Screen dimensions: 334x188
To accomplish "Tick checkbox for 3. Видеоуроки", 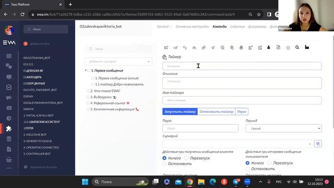I will [x=88, y=97].
